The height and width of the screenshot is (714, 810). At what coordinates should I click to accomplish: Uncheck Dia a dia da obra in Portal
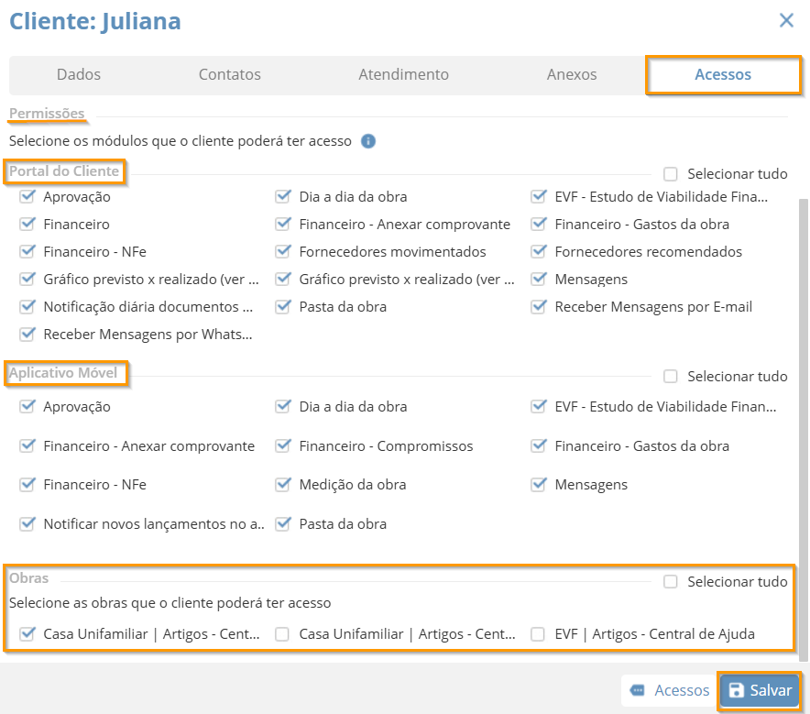pyautogui.click(x=282, y=196)
